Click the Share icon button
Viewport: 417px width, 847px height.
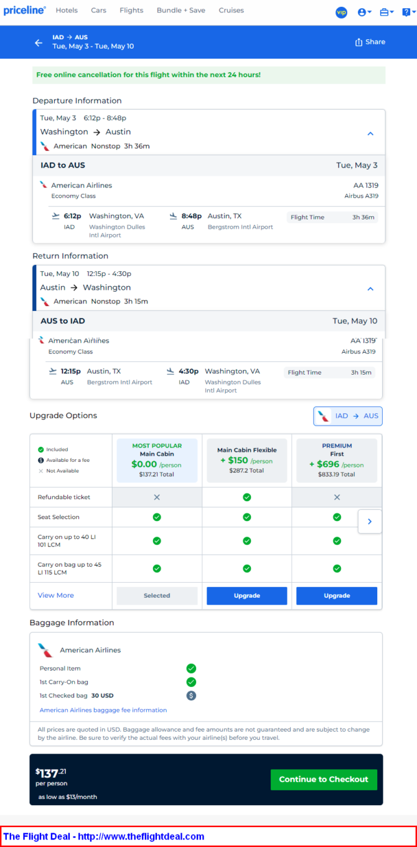[370, 42]
